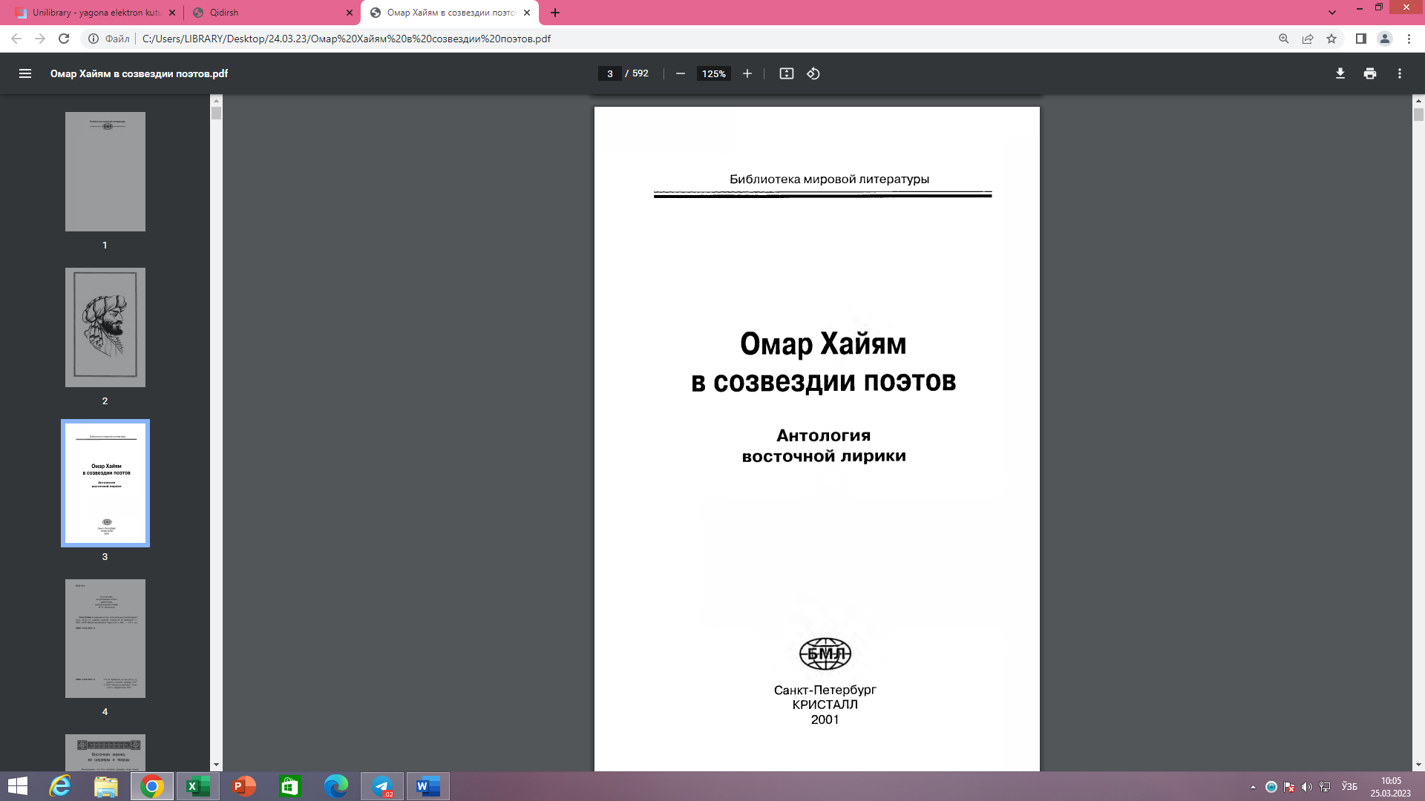
Task: Select page 3 thumbnail
Action: click(105, 483)
